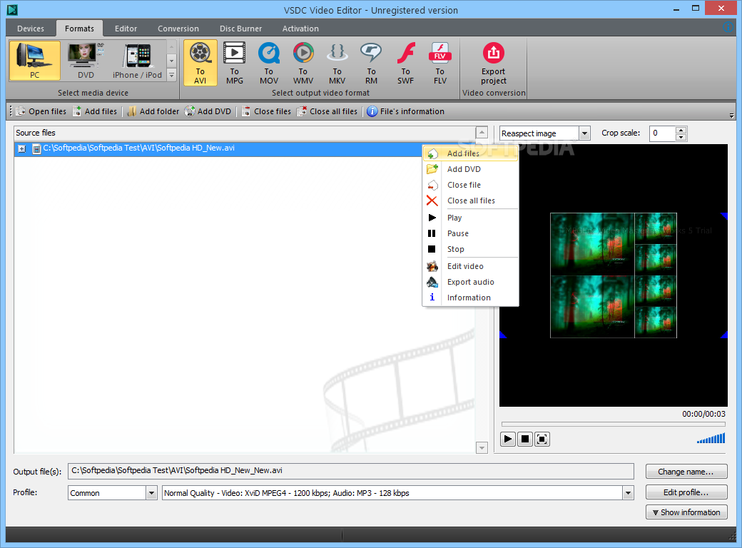
Task: Select Close all files in the context menu
Action: click(x=470, y=201)
